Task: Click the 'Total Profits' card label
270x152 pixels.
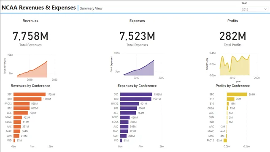Action: click(x=232, y=45)
